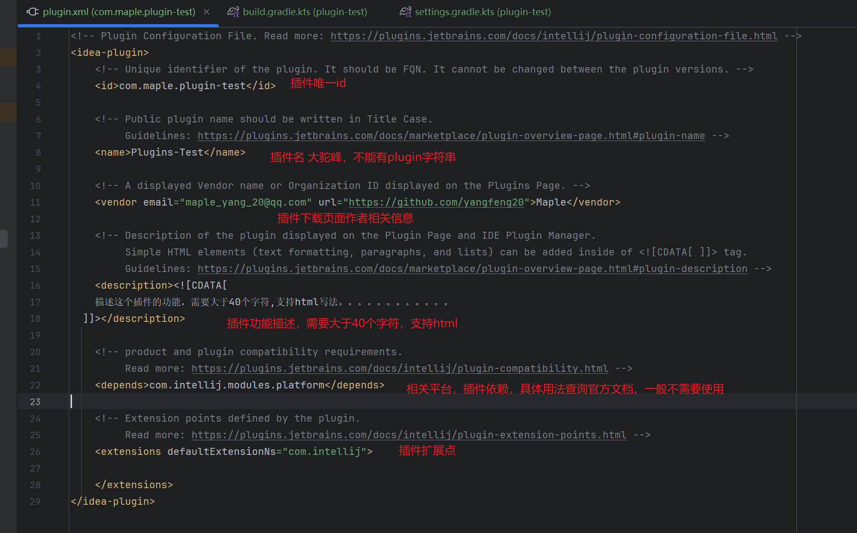Screen dimensions: 857x533
Task: Click the Gradle elephant icon on build.gradle.kts tab
Action: pyautogui.click(x=232, y=11)
